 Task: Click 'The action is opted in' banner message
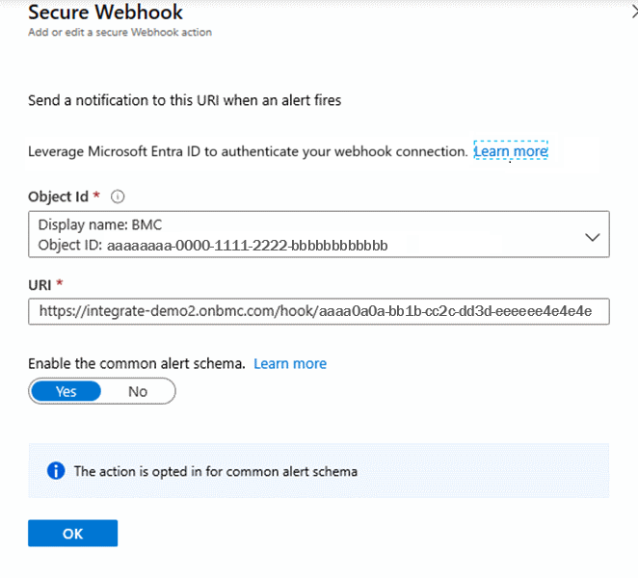tap(215, 471)
